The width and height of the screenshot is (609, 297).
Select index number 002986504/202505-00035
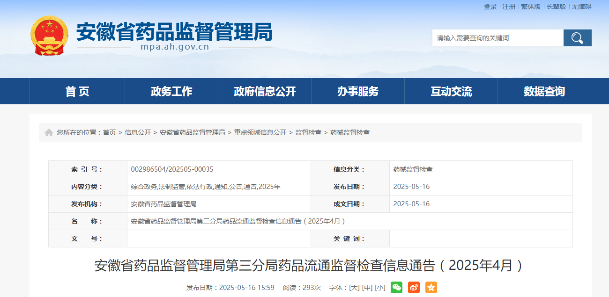172,169
